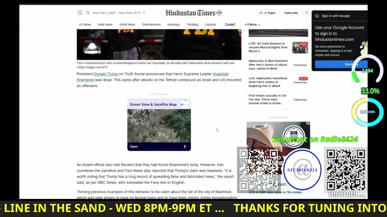The height and width of the screenshot is (217, 387).
Task: Open the user account profile icon
Action: (x=307, y=13)
